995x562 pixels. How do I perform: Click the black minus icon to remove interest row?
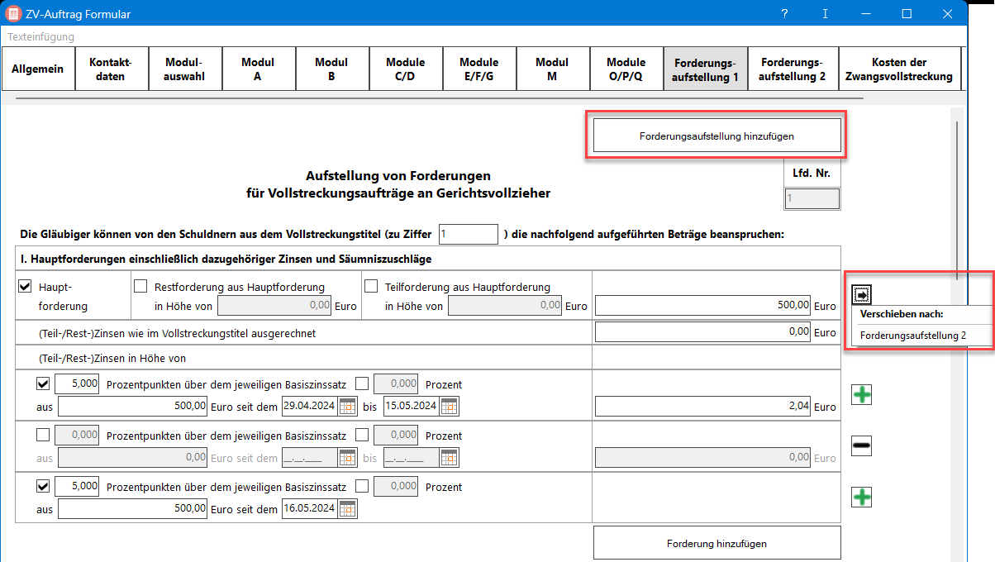(861, 446)
